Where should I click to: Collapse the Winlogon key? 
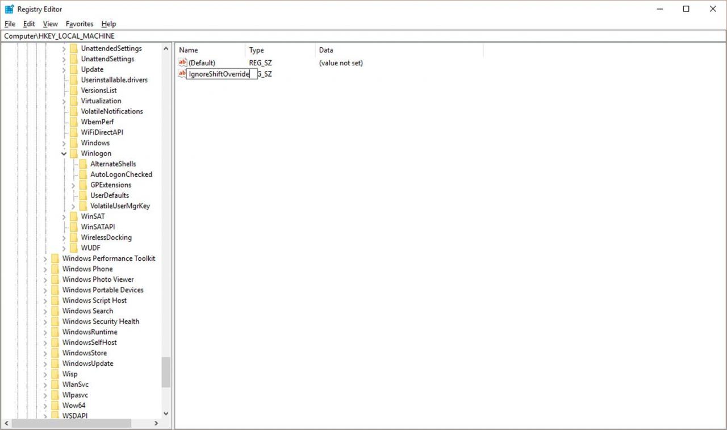coord(64,153)
